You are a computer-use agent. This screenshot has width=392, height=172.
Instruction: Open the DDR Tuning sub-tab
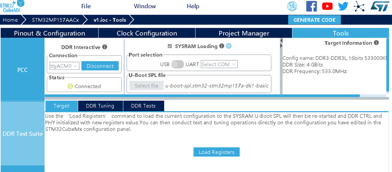[x=100, y=106]
